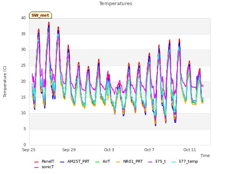Click the SW_met annotation label
This screenshot has height=174, width=232.
[40, 15]
